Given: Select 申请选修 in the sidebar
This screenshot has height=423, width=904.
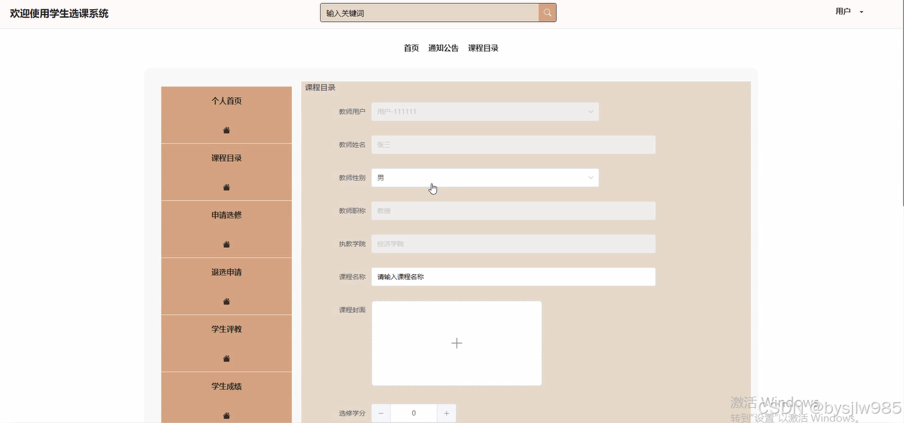Looking at the screenshot, I should [x=226, y=214].
